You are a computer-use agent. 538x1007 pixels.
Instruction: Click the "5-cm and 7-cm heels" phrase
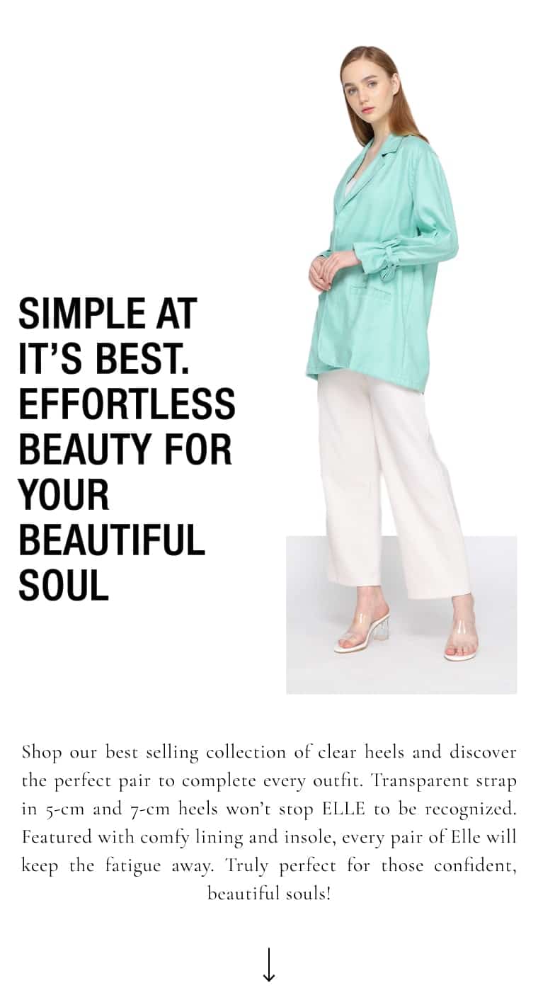click(x=122, y=808)
